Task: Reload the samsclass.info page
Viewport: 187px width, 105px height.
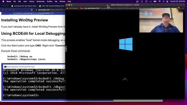Action: [10, 10]
